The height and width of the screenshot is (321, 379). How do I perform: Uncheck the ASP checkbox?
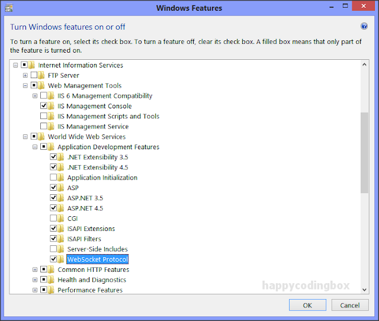pyautogui.click(x=53, y=187)
